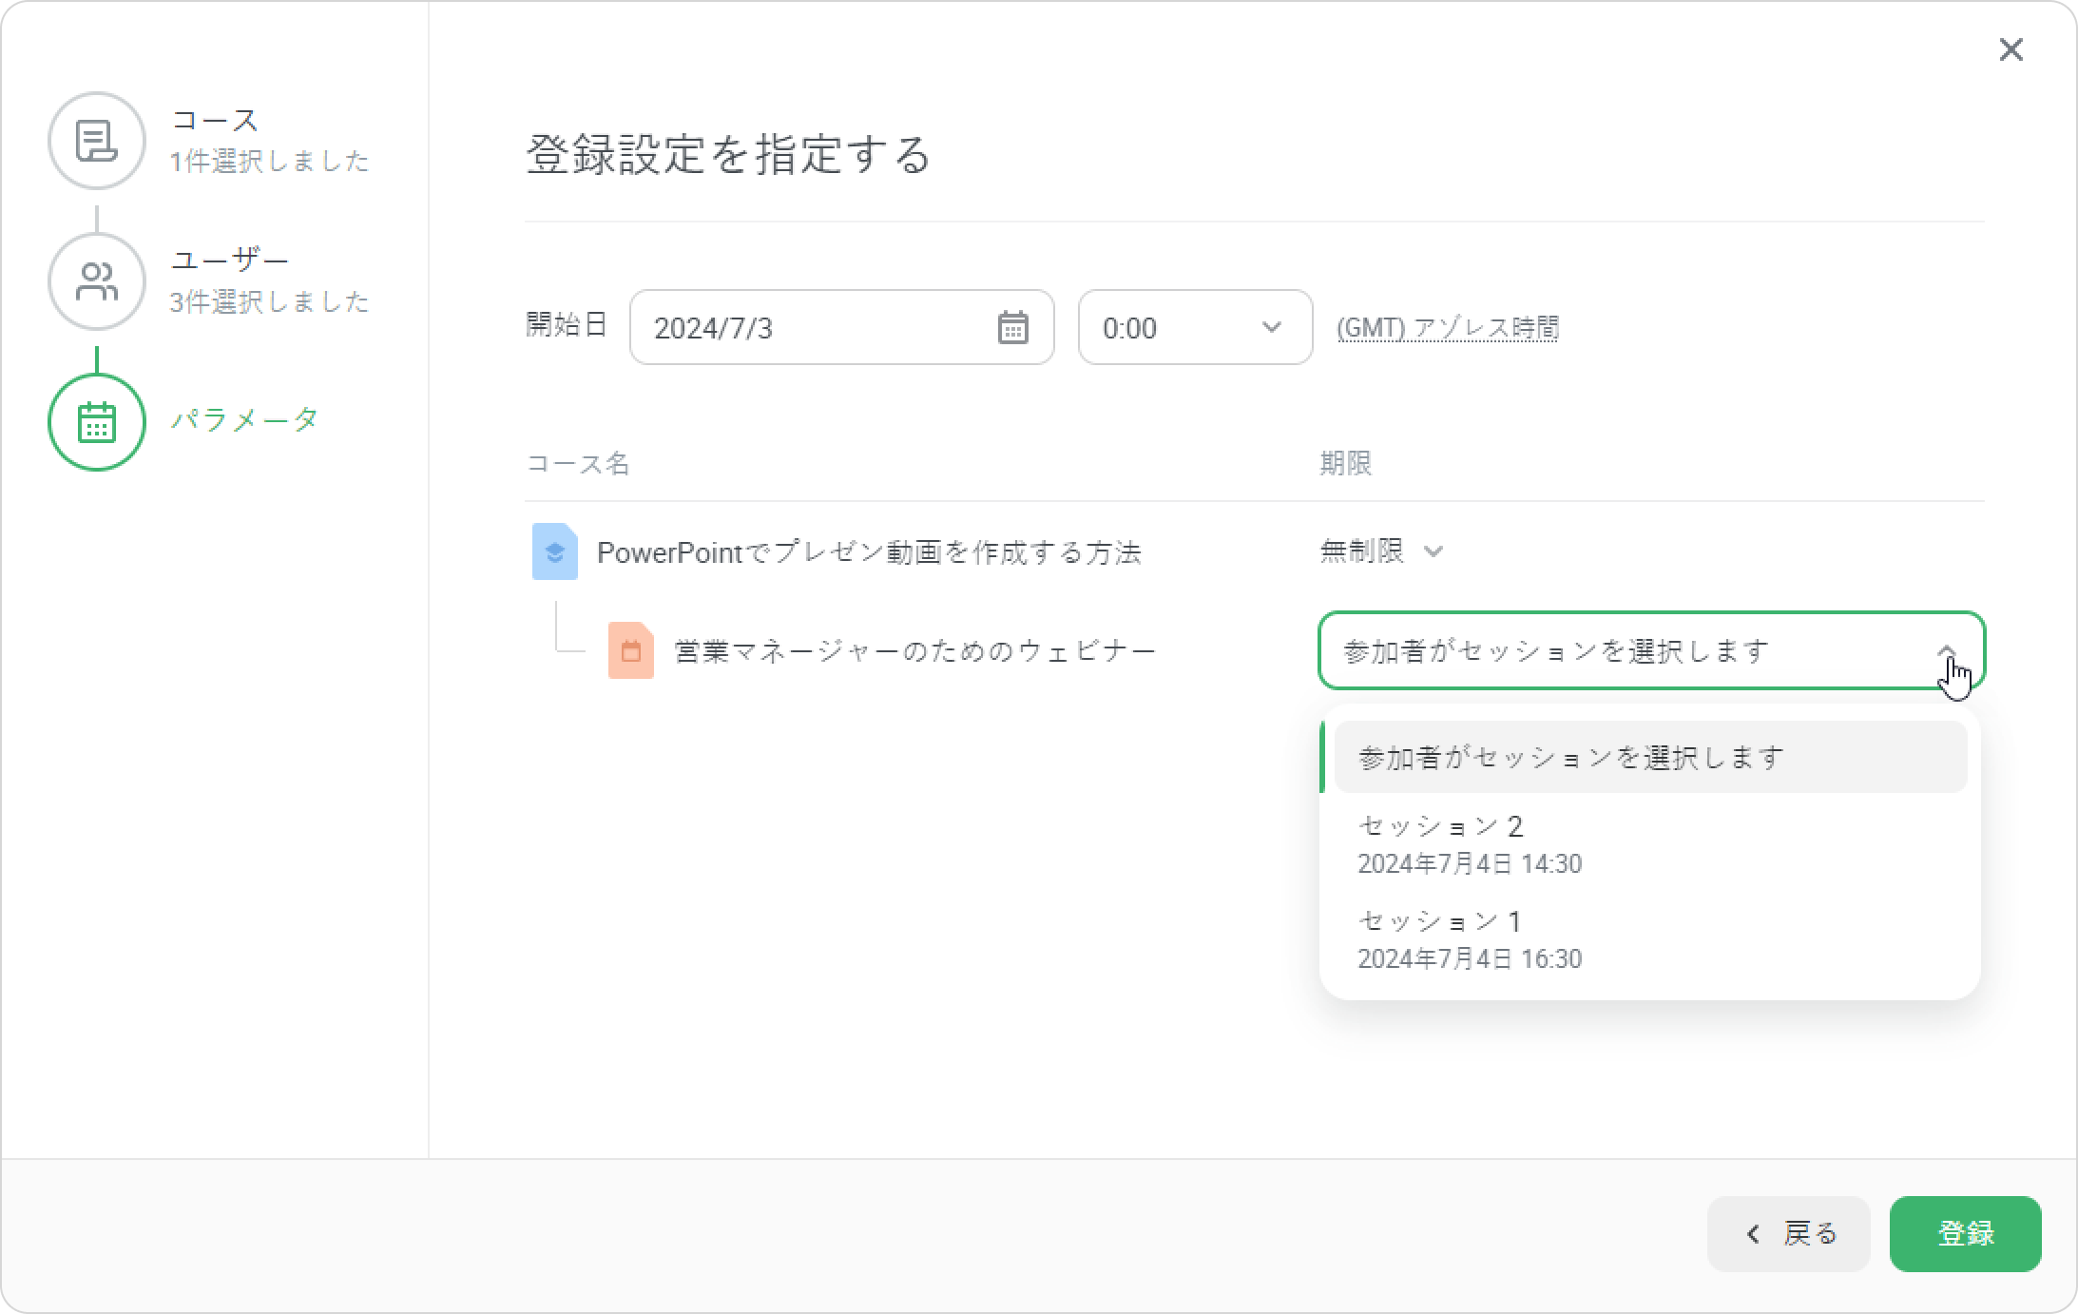
Task: Click the コース step scroll icon
Action: coord(97,141)
